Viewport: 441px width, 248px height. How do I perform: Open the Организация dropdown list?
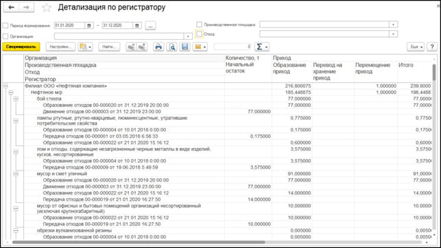pos(188,36)
